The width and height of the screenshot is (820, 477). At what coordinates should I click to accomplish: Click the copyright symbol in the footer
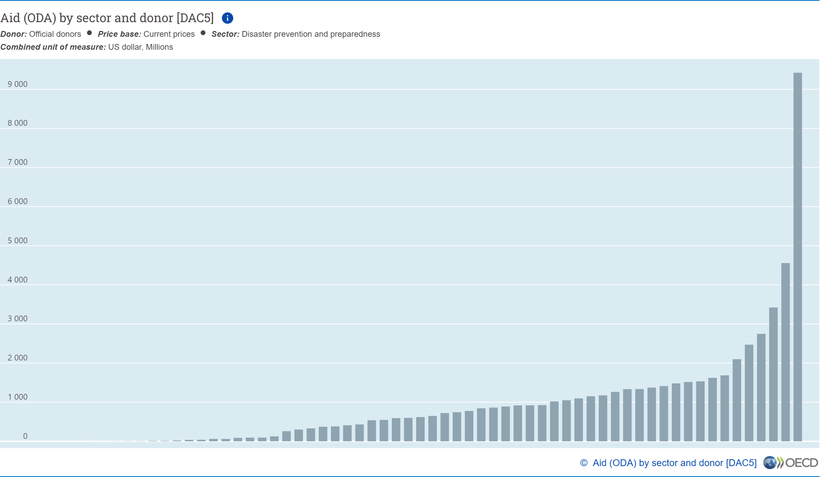point(584,463)
